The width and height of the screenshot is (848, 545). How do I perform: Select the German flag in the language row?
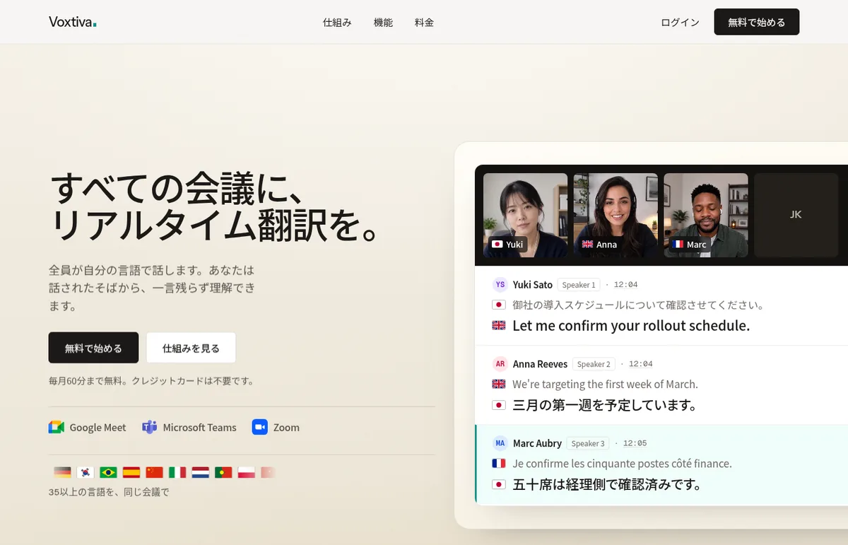click(x=63, y=472)
